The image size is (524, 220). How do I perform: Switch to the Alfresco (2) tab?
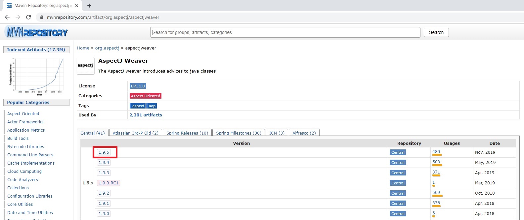(304, 133)
